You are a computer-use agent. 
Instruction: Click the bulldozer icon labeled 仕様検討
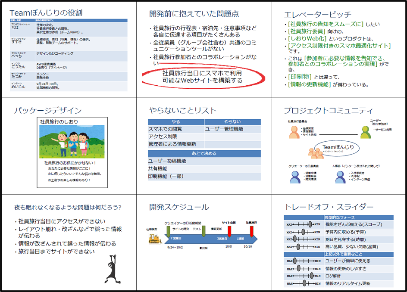pyautogui.click(x=154, y=238)
